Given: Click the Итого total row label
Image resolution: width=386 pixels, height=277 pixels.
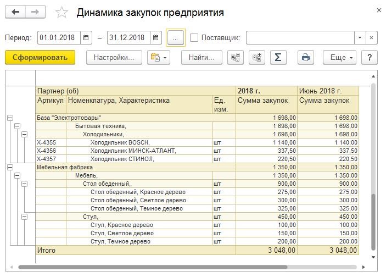Looking at the screenshot, I should point(46,251).
